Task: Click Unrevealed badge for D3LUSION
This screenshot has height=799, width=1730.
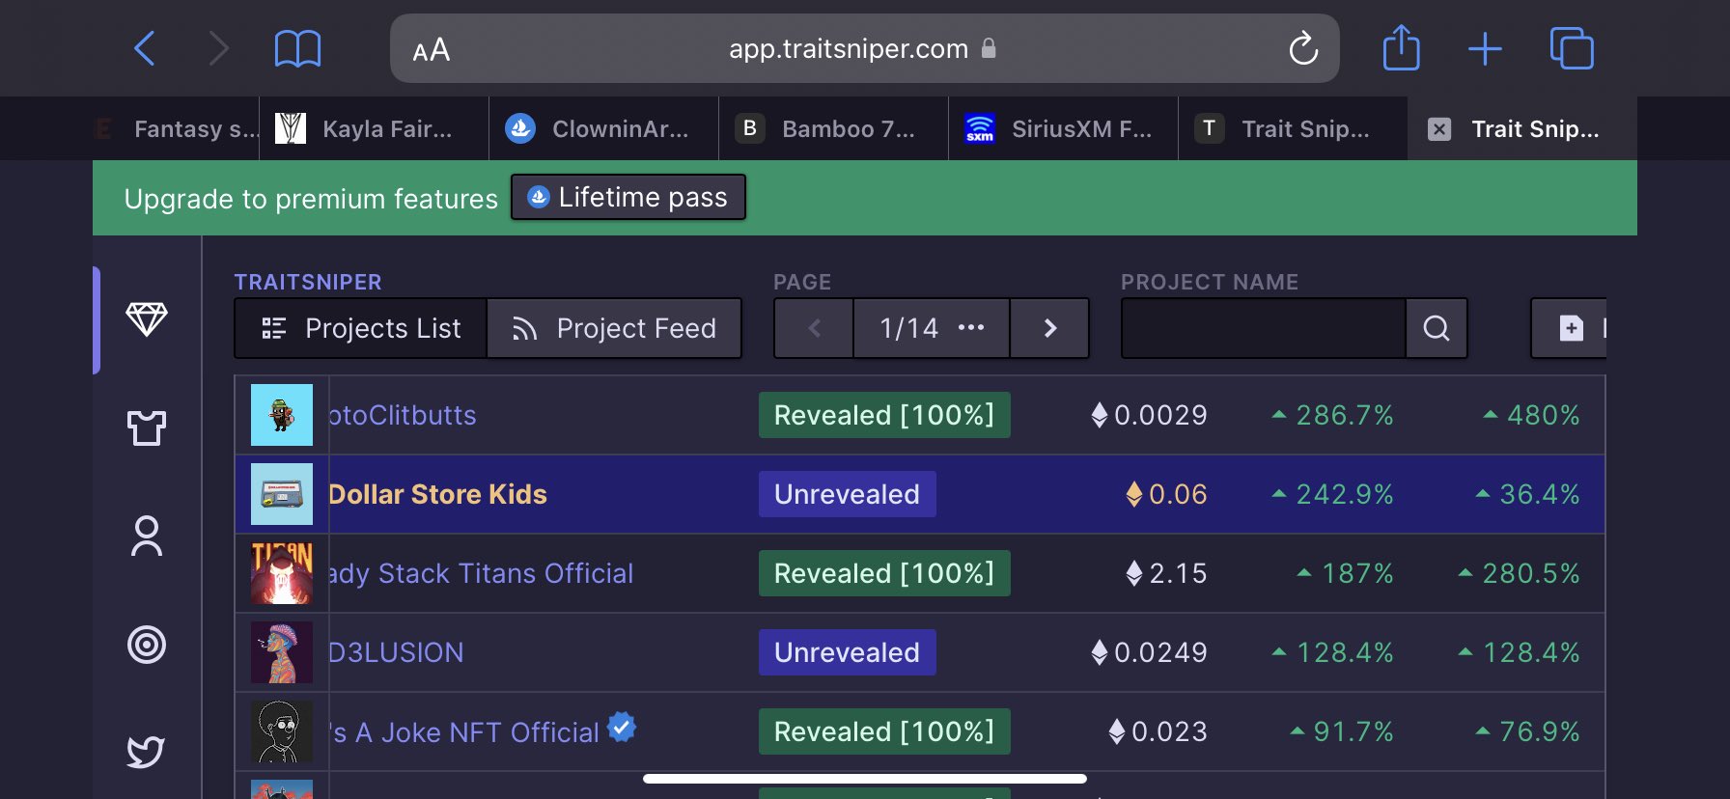Action: tap(847, 652)
